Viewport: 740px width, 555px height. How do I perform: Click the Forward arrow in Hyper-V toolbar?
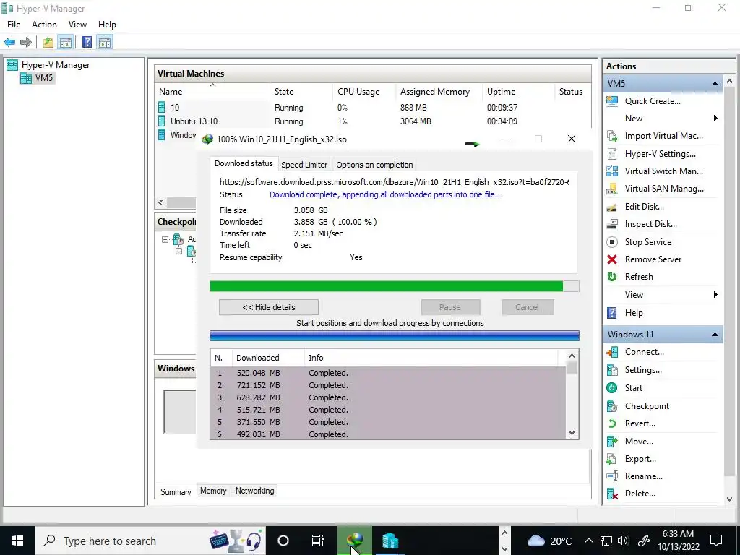coord(26,43)
